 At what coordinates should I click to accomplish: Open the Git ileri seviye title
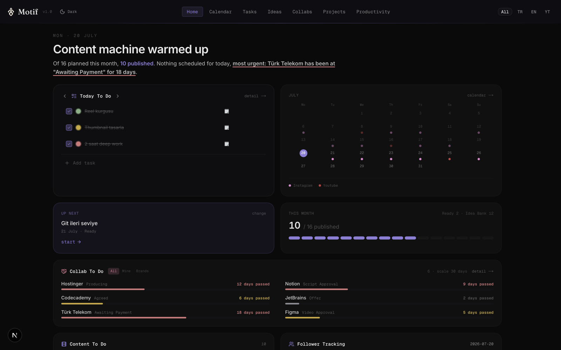pyautogui.click(x=80, y=223)
